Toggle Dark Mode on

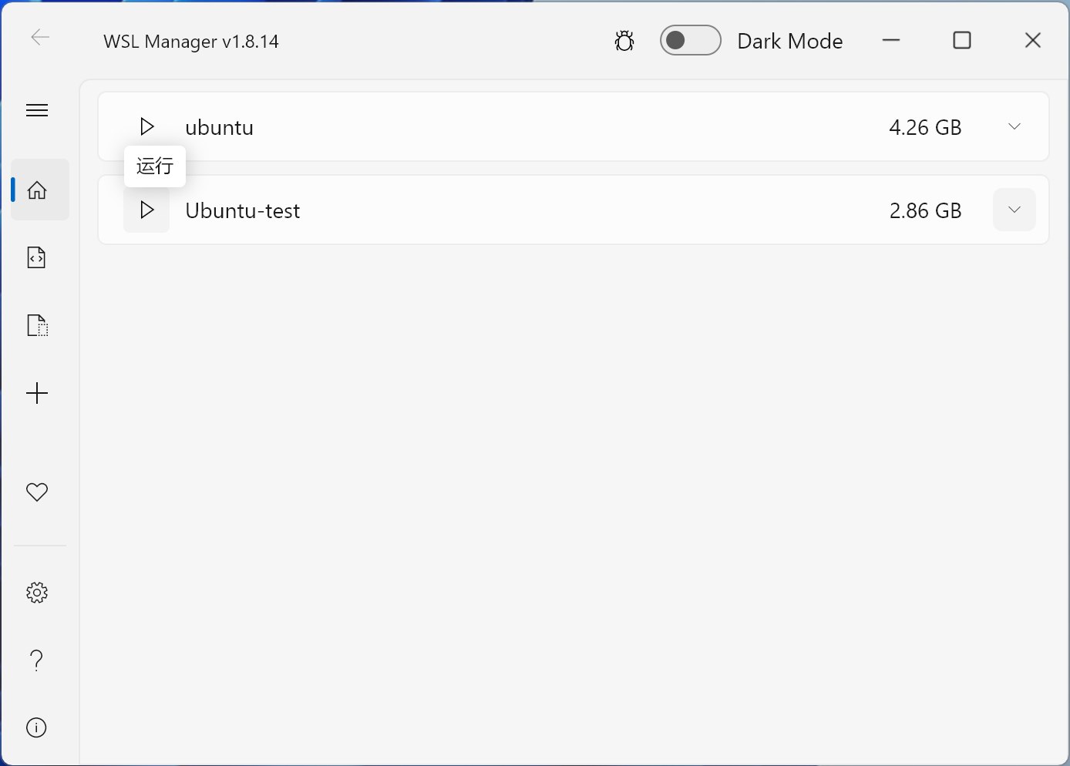pyautogui.click(x=690, y=40)
